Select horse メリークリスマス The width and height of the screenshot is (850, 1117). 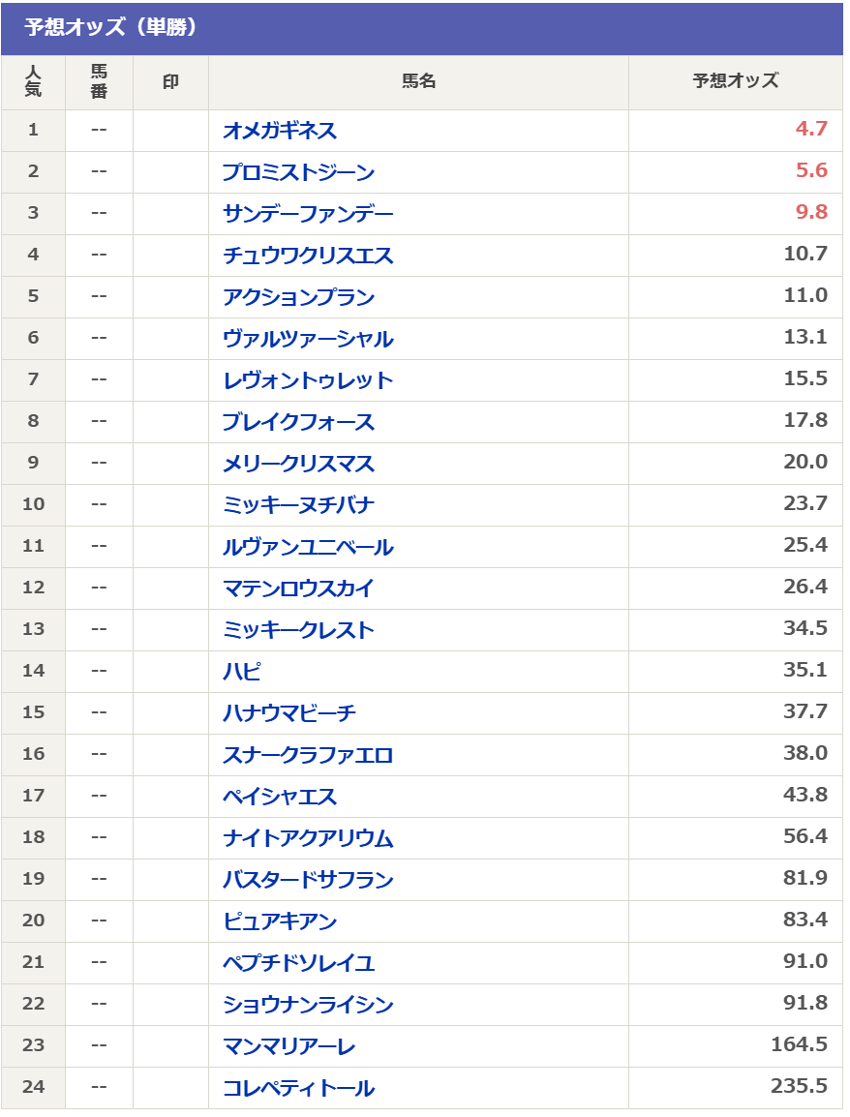pos(298,464)
